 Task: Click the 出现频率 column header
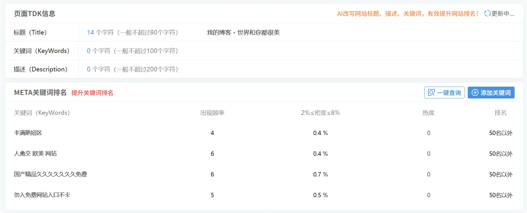(212, 113)
